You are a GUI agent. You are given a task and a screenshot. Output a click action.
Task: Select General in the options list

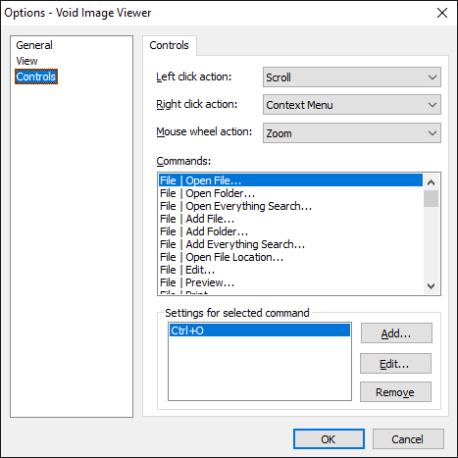34,45
